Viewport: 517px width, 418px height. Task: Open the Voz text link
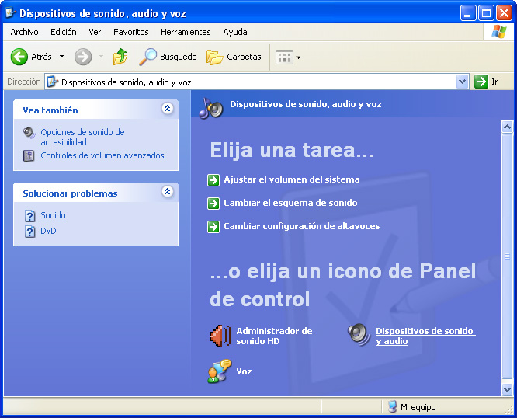point(244,372)
